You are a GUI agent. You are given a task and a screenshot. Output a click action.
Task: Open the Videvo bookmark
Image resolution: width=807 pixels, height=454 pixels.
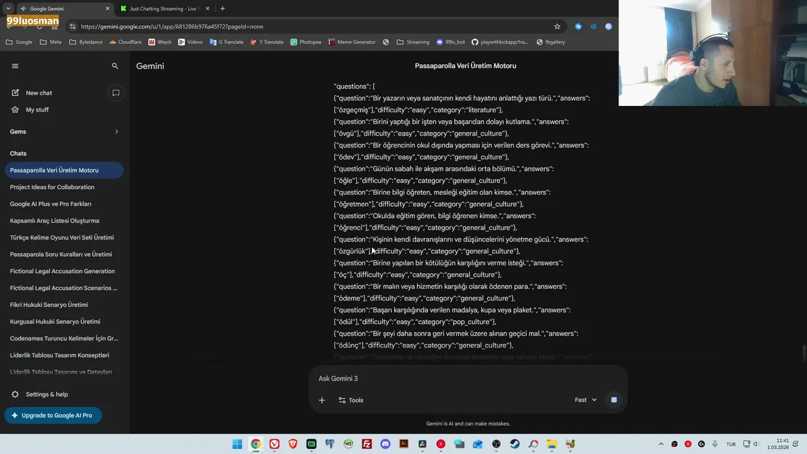point(190,42)
